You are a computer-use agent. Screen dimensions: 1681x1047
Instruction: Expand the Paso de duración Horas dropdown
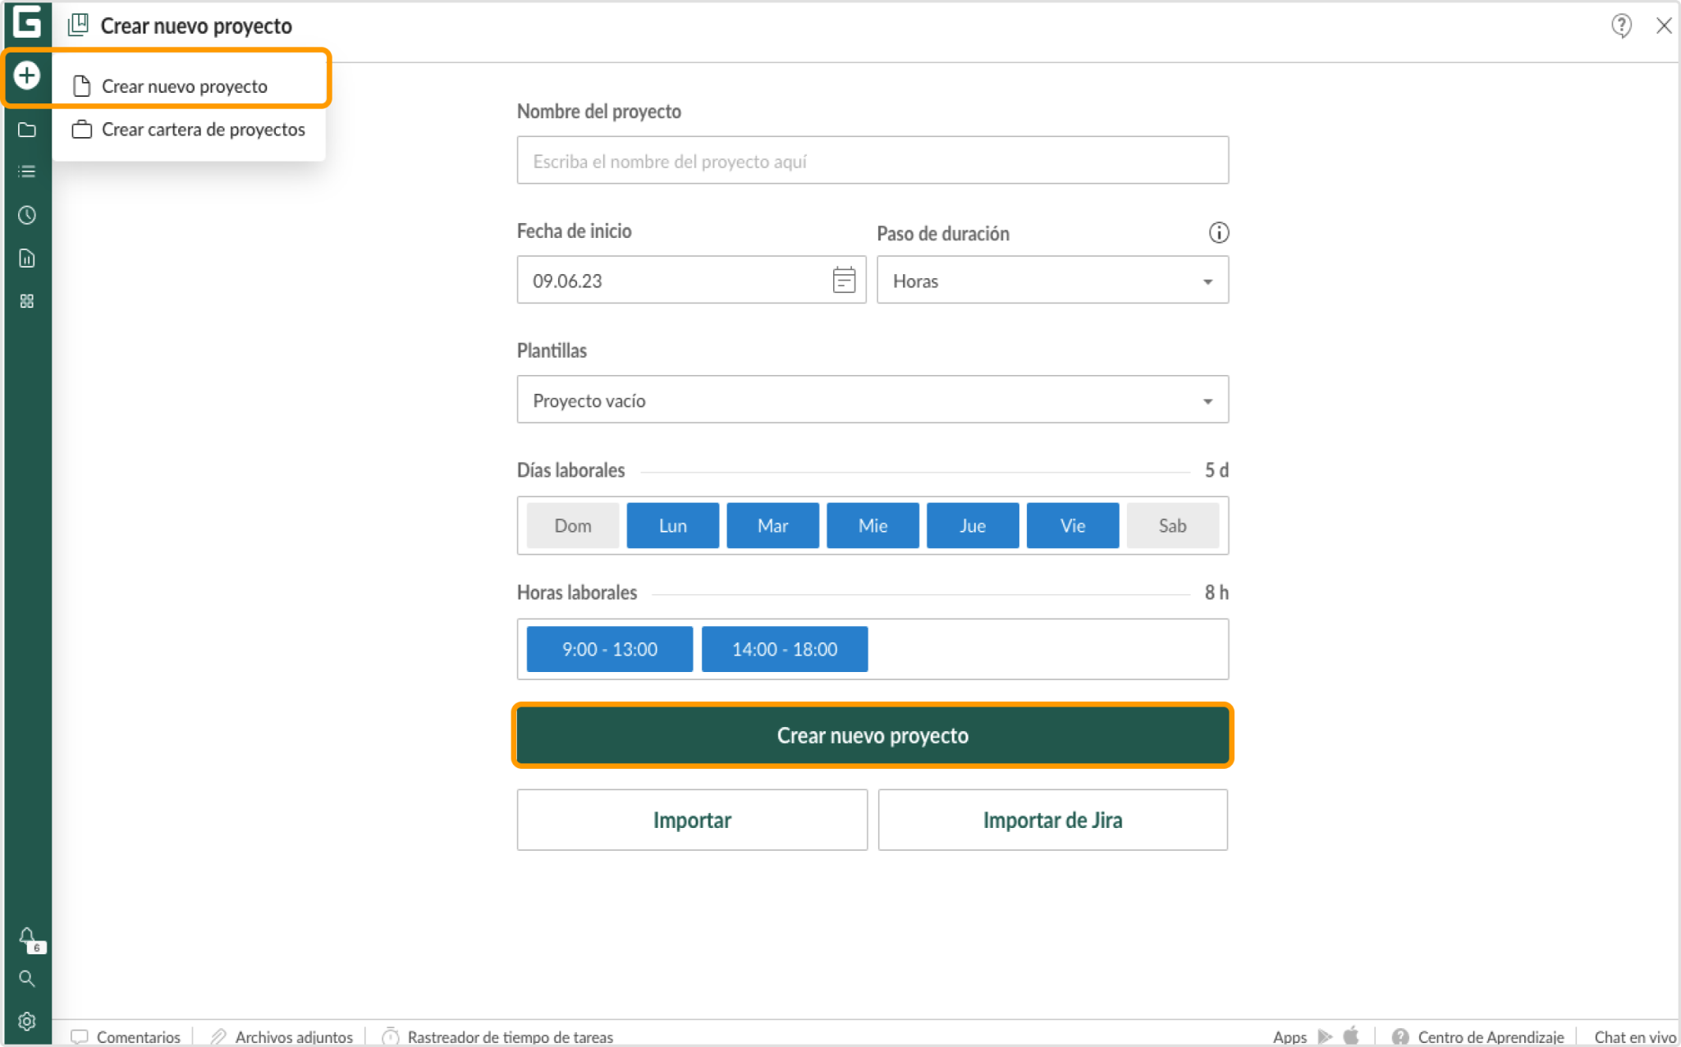click(x=1052, y=280)
